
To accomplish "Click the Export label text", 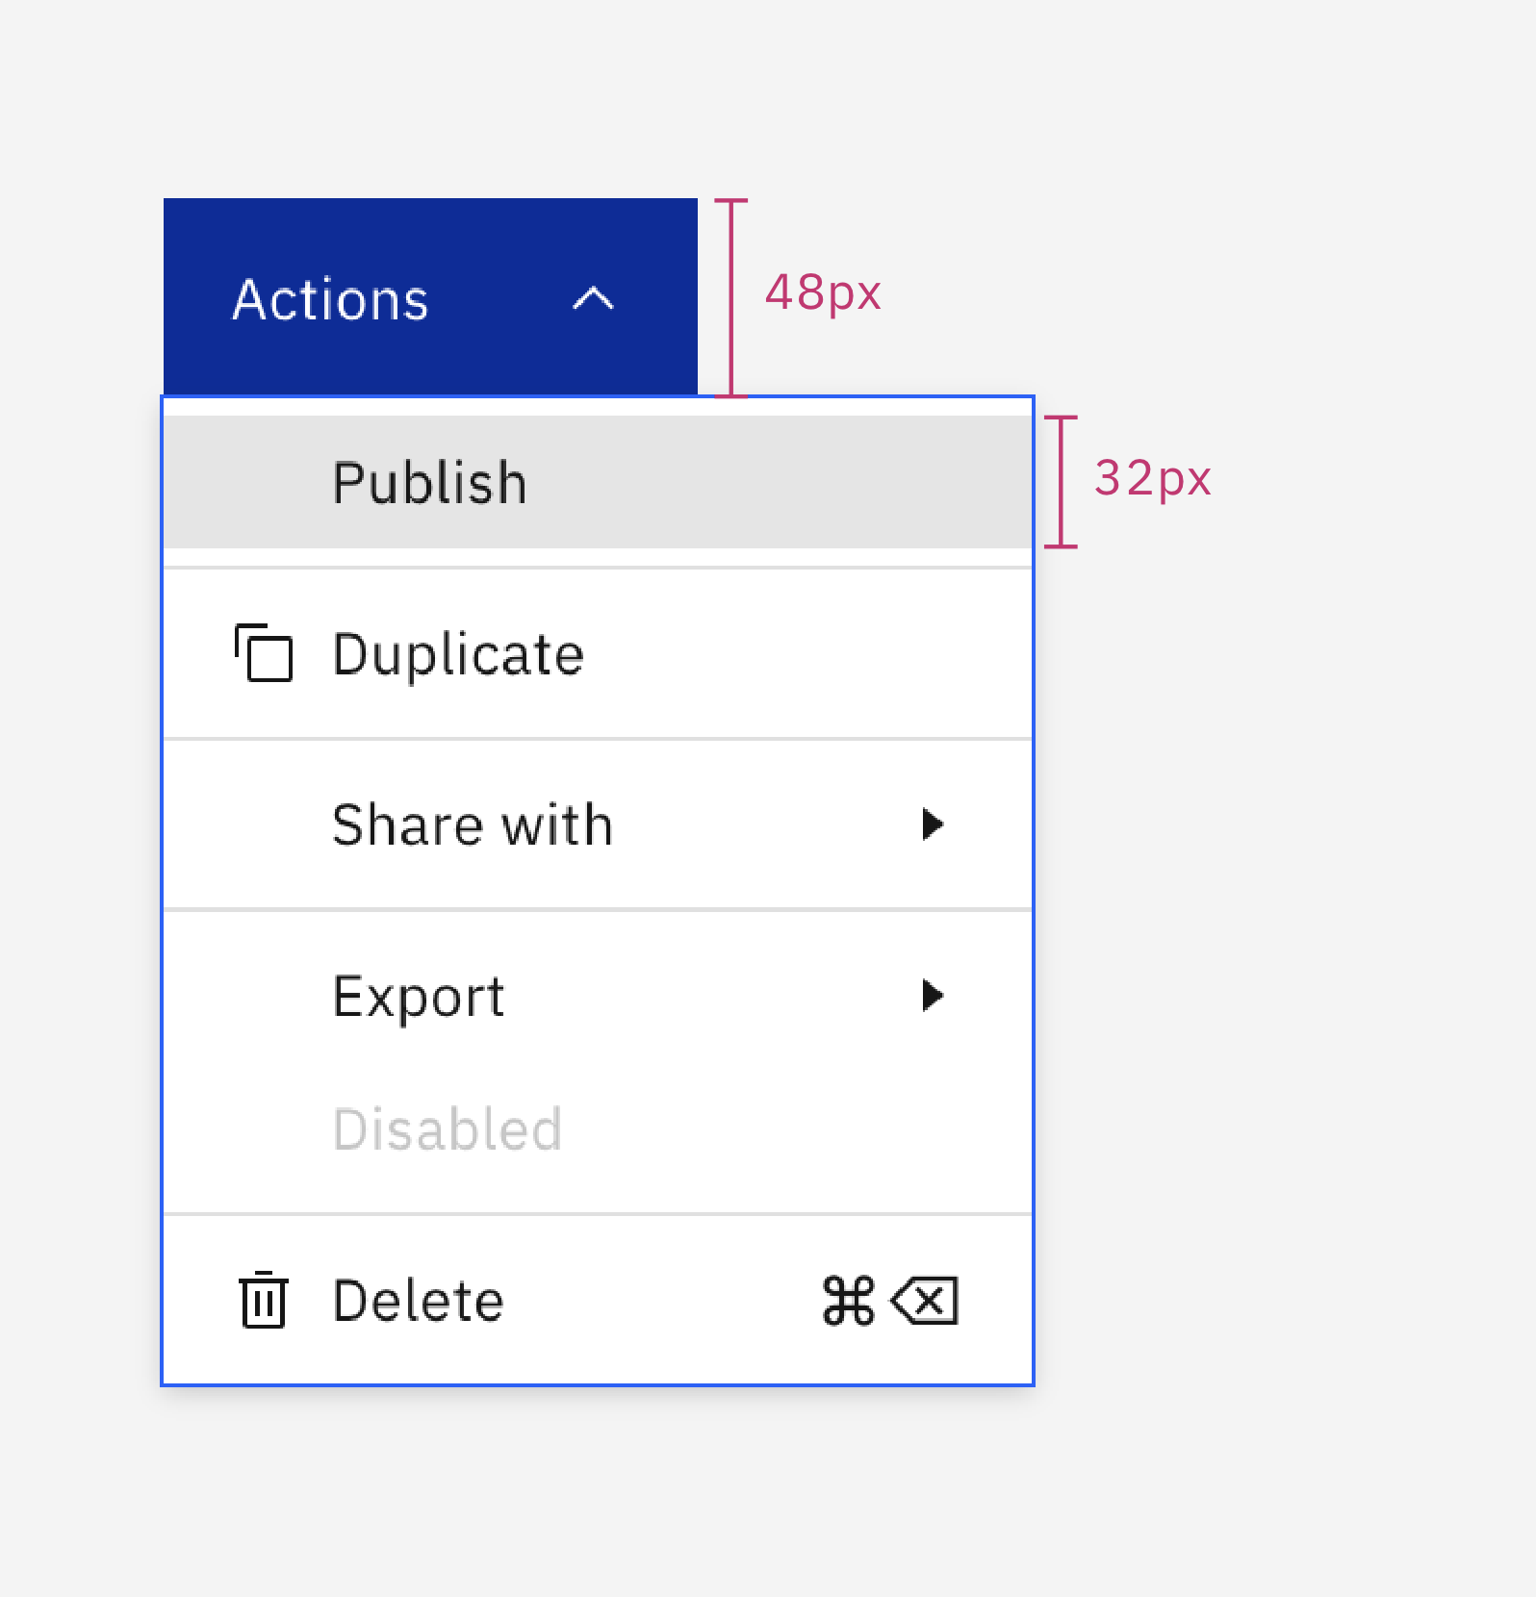I will pos(419,997).
